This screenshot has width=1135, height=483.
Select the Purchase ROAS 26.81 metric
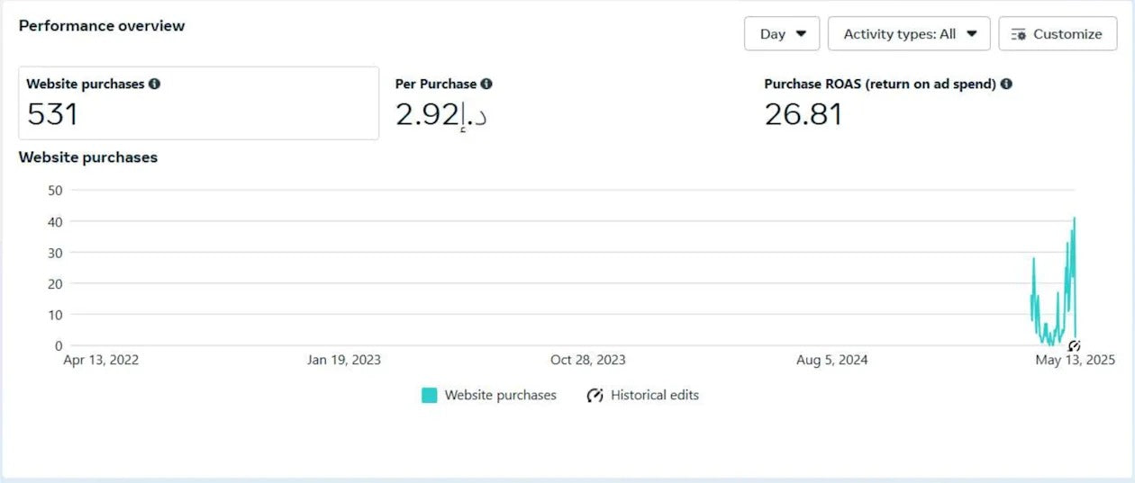click(x=803, y=114)
